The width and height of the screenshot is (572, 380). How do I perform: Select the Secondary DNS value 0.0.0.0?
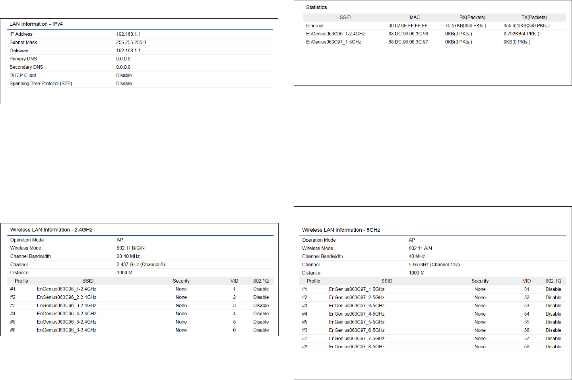(x=123, y=67)
